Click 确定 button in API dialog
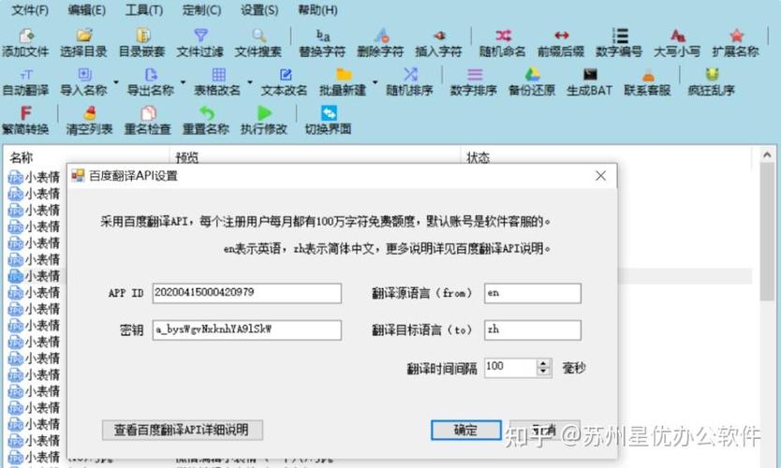Screen dimensions: 781x468 click(x=466, y=431)
